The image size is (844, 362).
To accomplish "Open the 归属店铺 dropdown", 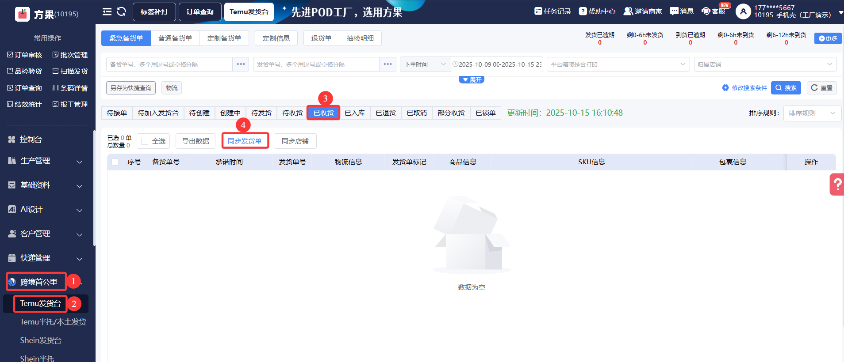I will coord(765,64).
